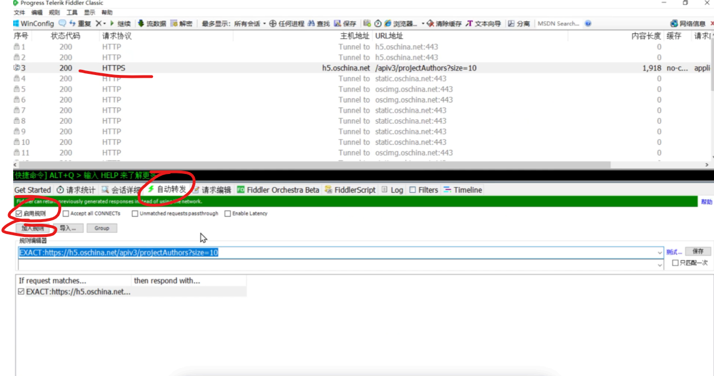Viewport: 714px width, 376px height.
Task: Check the 只匹配一次 (Match only once) checkbox
Action: [x=676, y=263]
